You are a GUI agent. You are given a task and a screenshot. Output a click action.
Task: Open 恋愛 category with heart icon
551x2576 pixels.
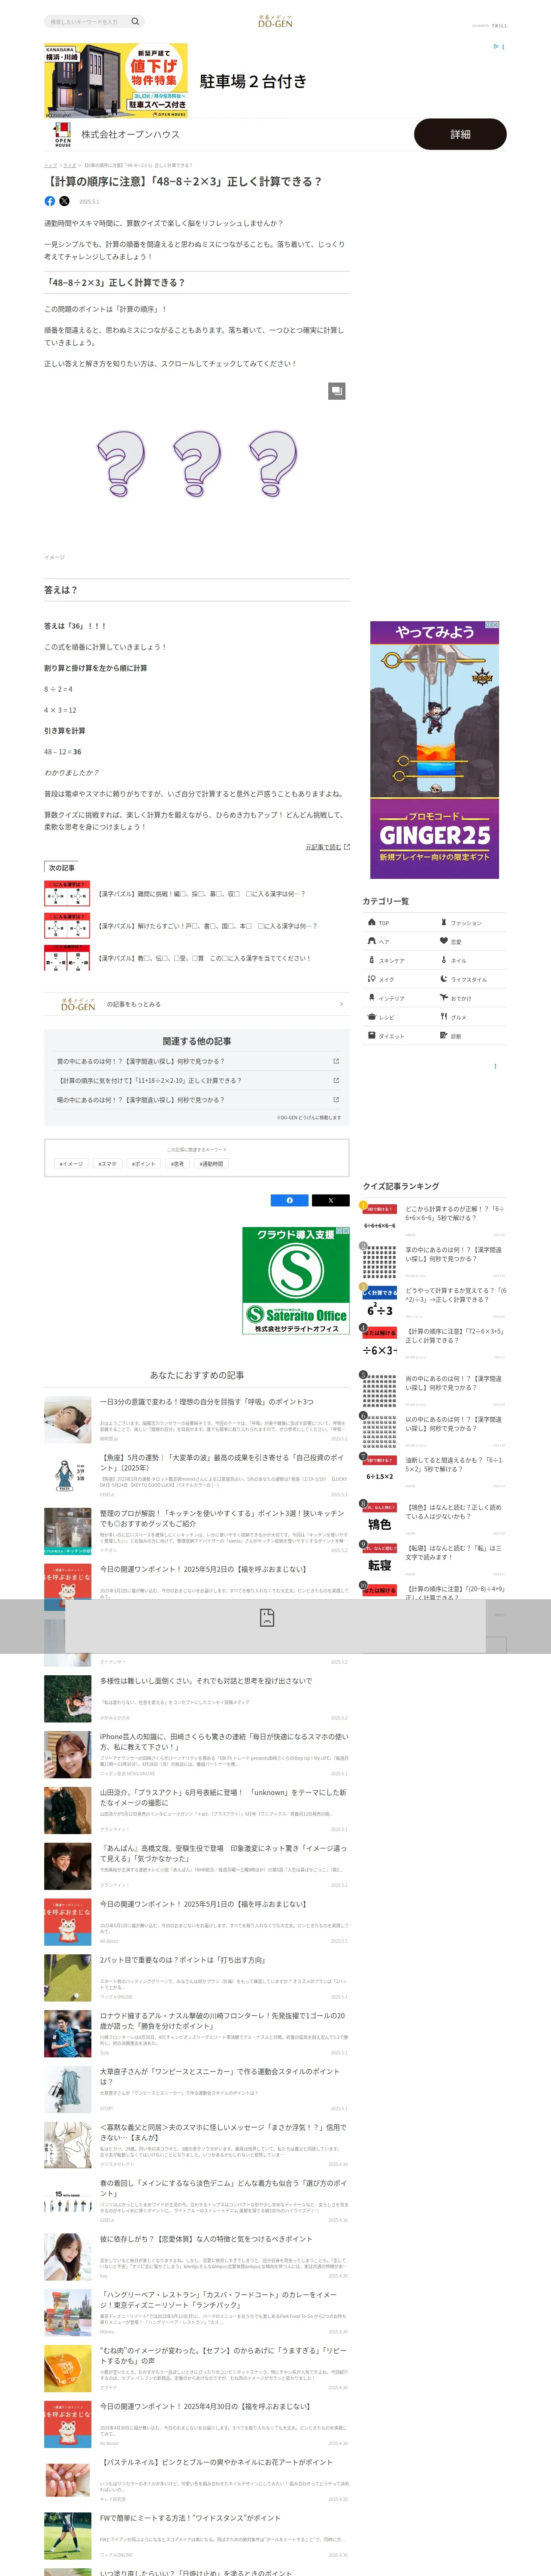coord(471,941)
